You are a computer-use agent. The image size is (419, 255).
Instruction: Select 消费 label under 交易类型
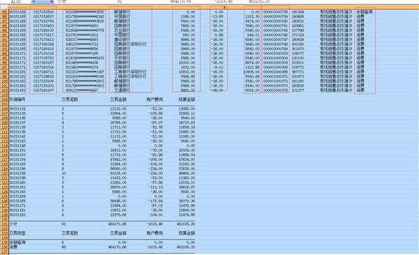(x=13, y=247)
